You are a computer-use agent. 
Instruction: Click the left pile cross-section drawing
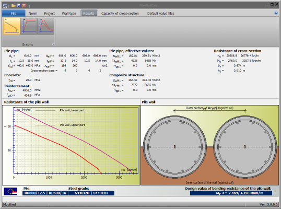(175, 147)
